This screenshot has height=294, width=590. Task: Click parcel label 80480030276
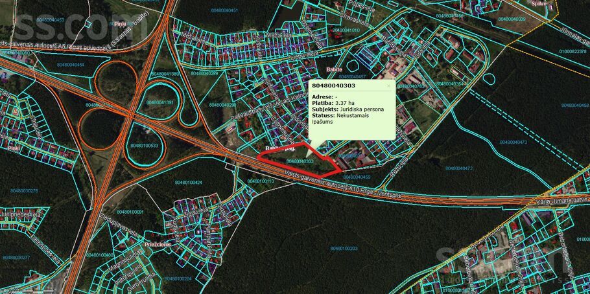(x=24, y=191)
